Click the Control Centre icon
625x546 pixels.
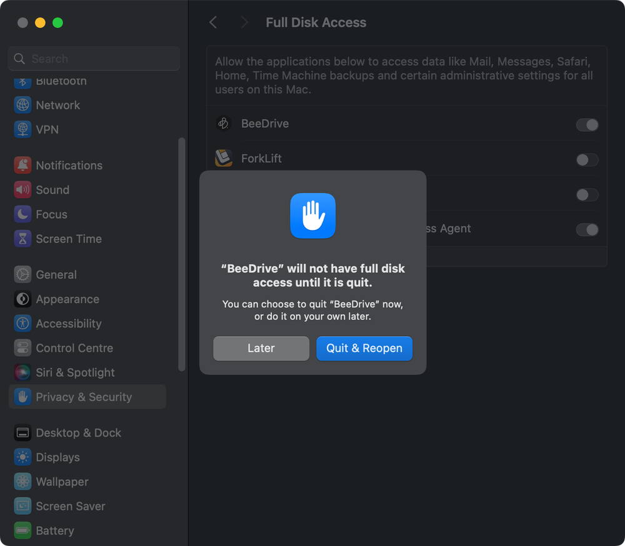(x=22, y=348)
